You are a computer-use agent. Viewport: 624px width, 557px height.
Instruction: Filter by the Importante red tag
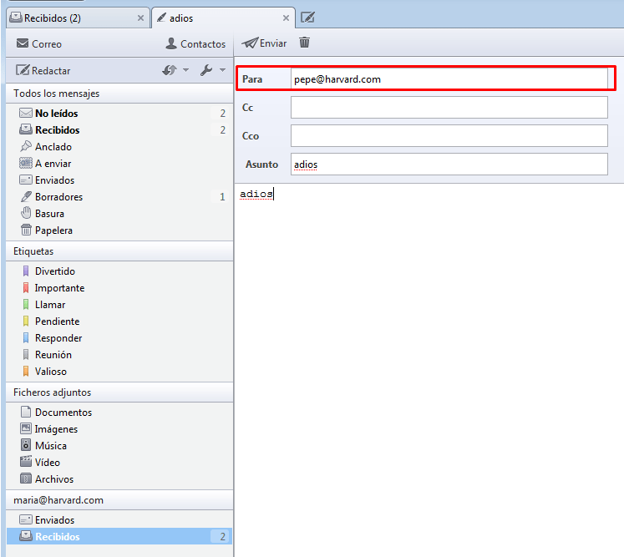[58, 288]
